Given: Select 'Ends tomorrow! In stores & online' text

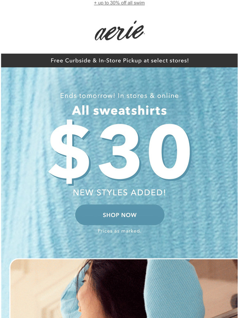Looking at the screenshot, I should 119,96.
